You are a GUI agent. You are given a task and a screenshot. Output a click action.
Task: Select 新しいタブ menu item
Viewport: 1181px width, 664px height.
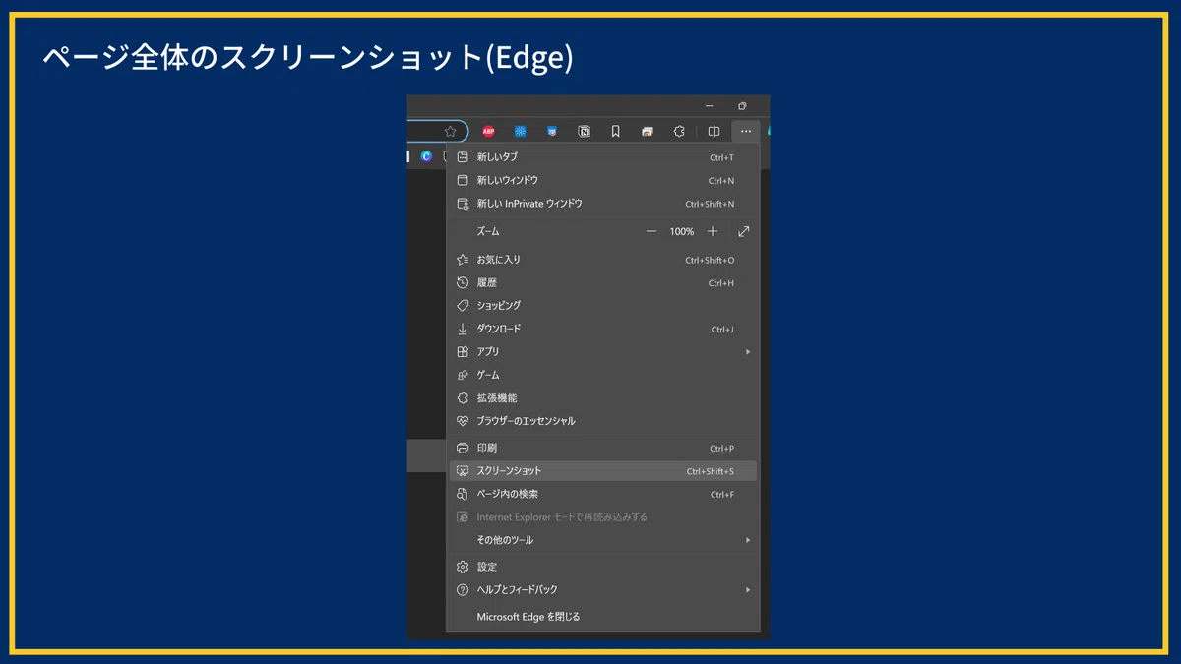603,157
